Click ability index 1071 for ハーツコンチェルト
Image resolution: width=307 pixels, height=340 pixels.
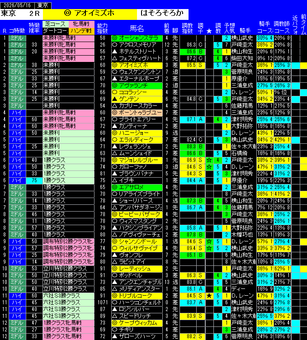103,302
